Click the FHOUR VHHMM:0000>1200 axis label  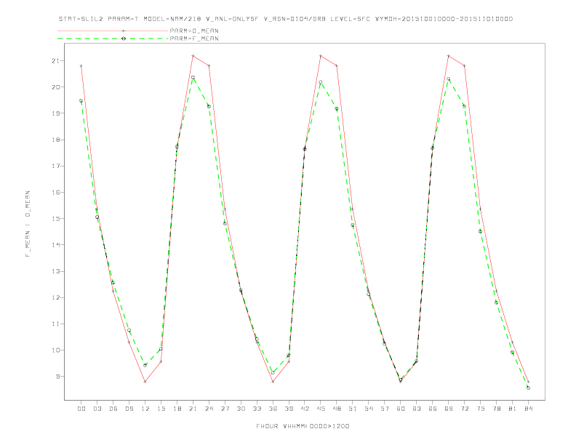coord(303,426)
